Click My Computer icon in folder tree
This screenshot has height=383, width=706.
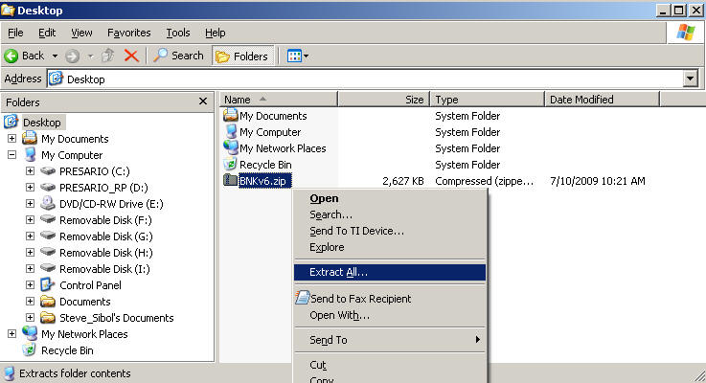30,154
